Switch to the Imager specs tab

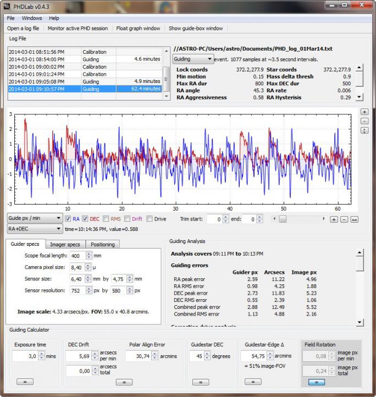[65, 244]
